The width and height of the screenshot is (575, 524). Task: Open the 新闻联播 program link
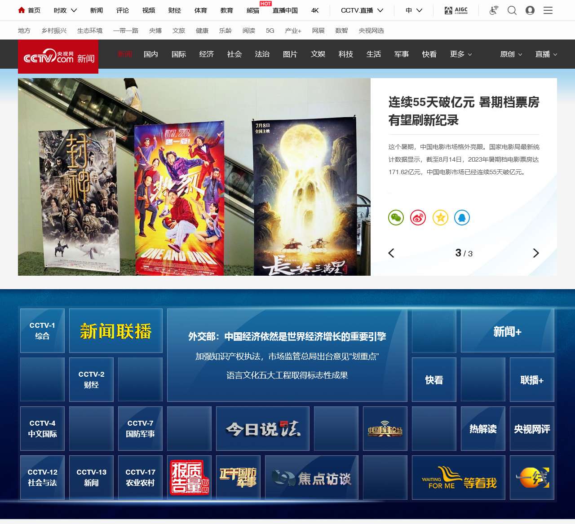[116, 331]
